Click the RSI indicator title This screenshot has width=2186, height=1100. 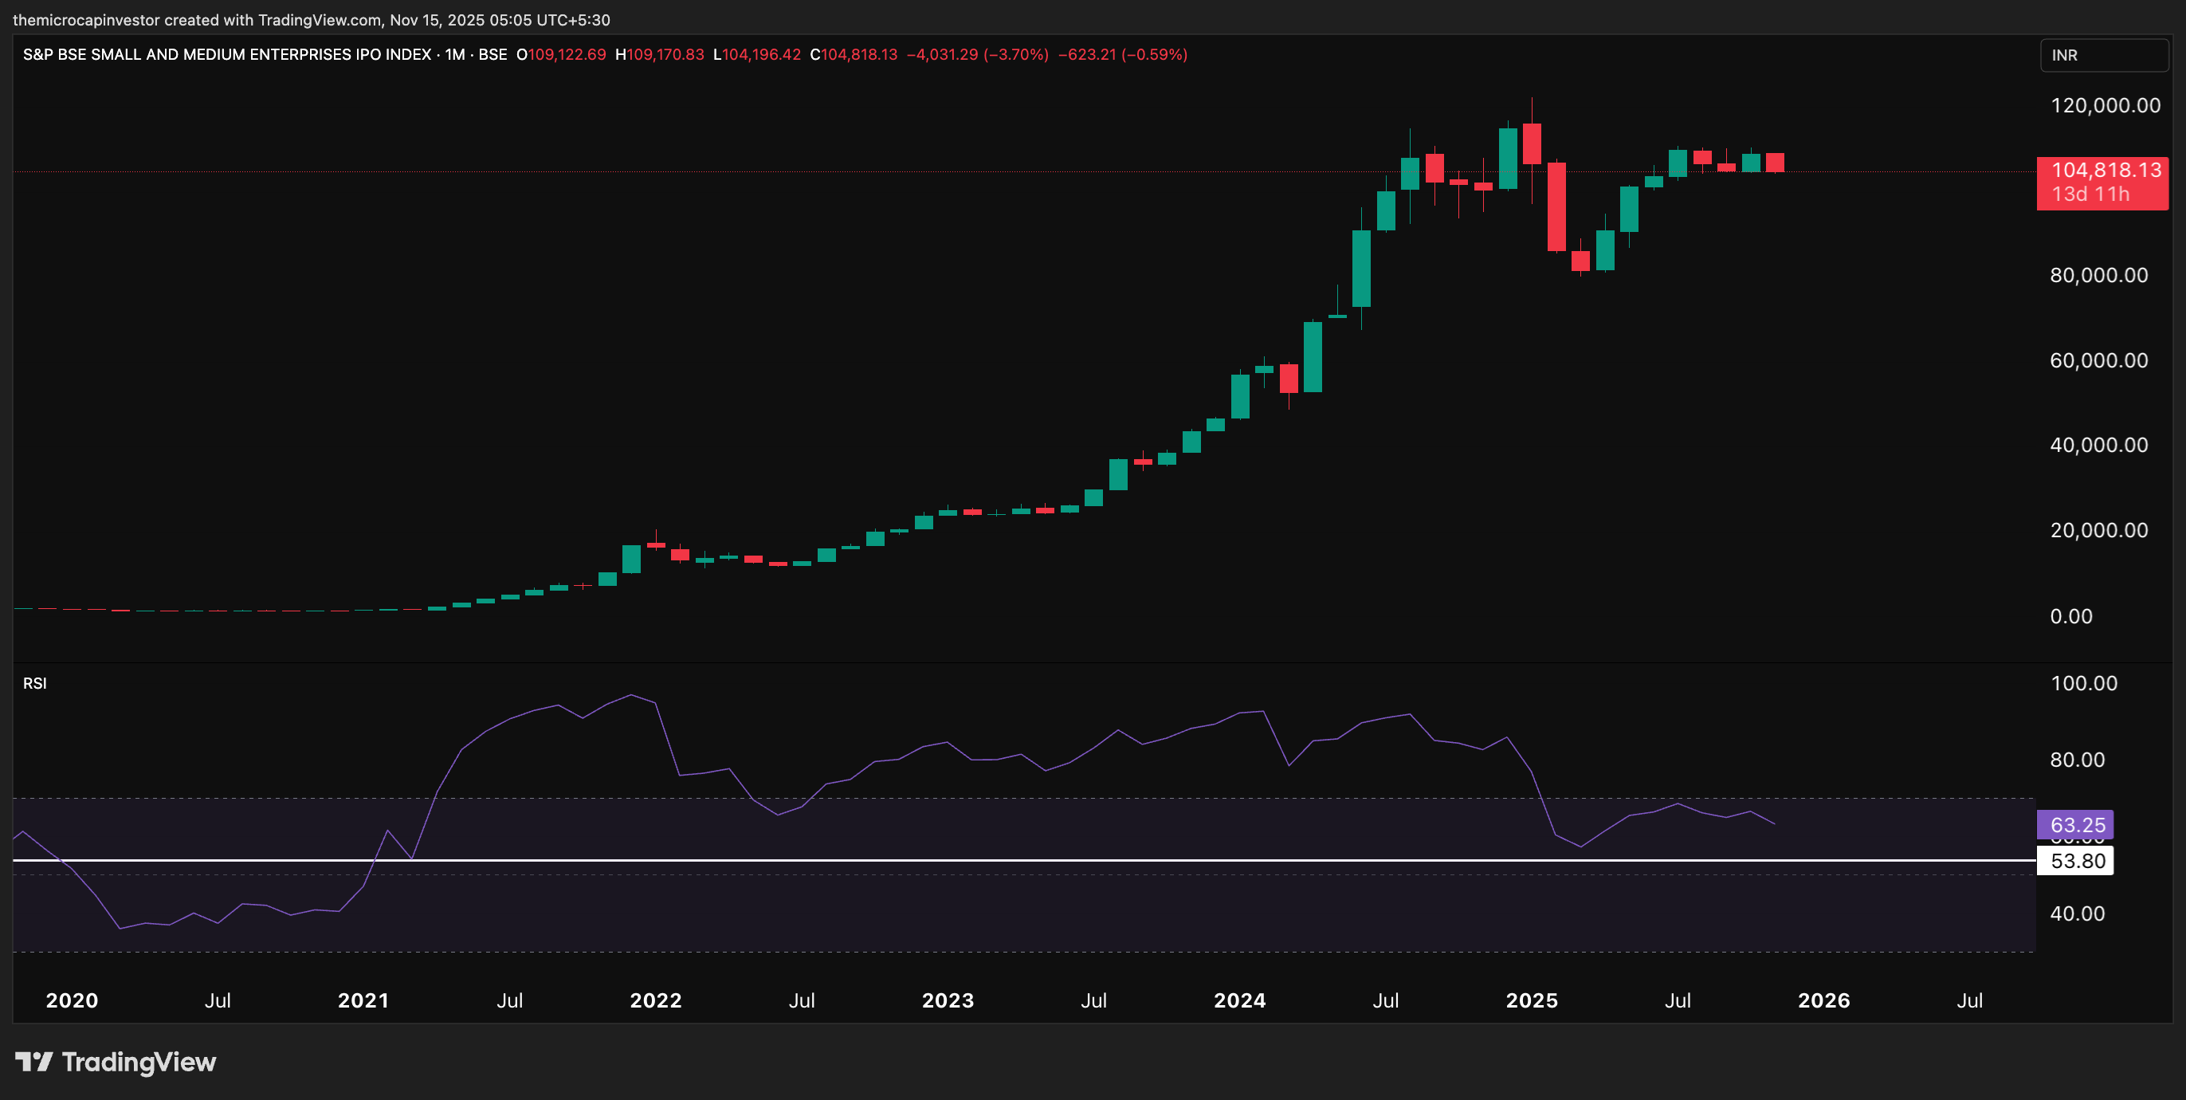tap(35, 683)
